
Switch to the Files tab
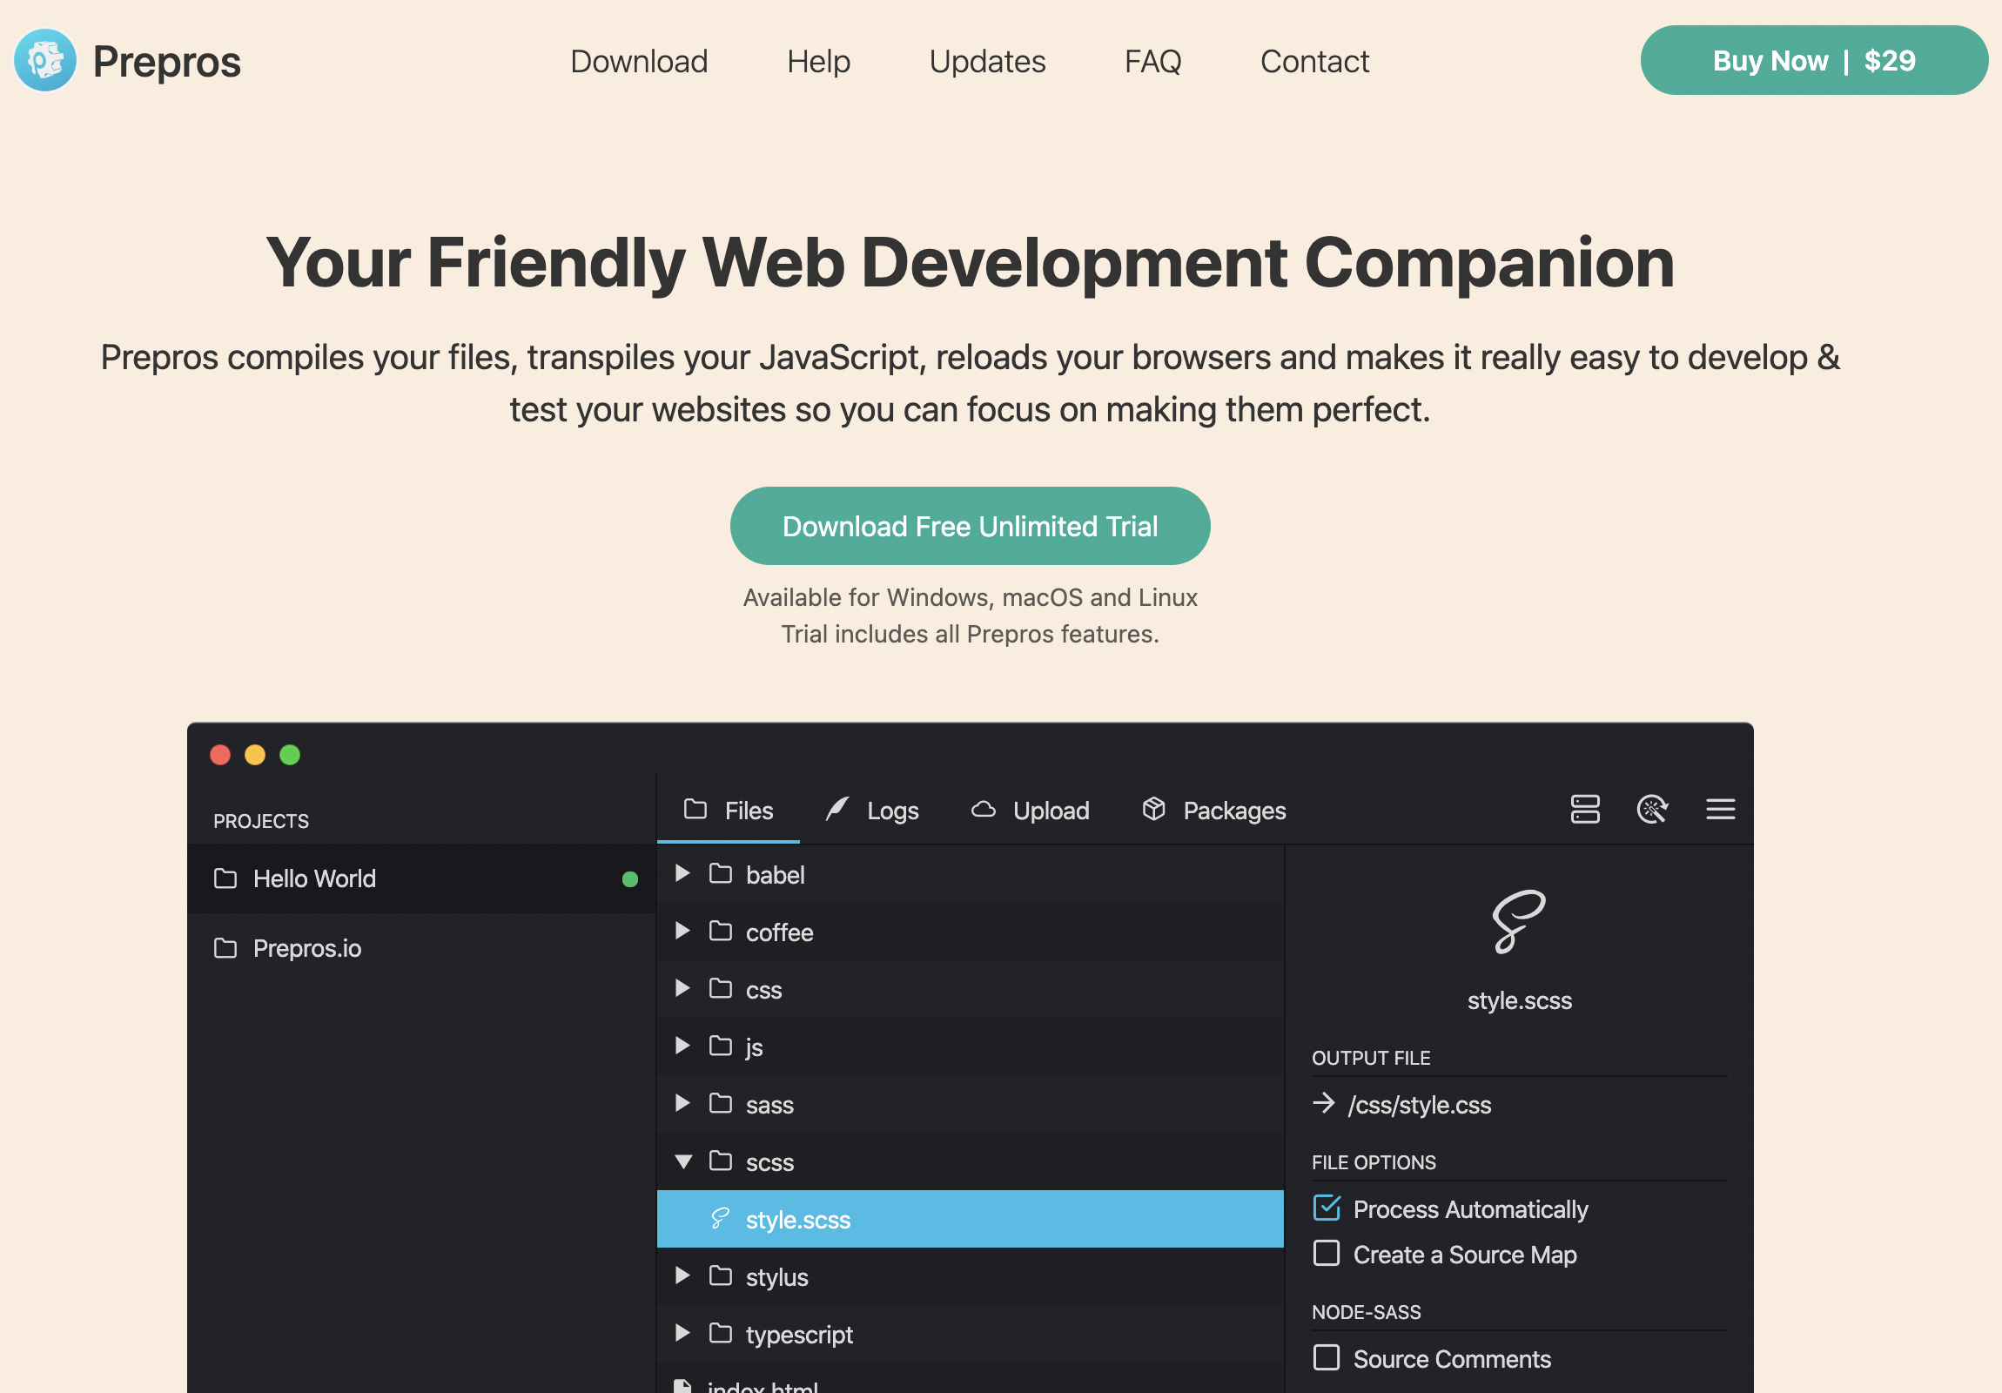coord(728,811)
